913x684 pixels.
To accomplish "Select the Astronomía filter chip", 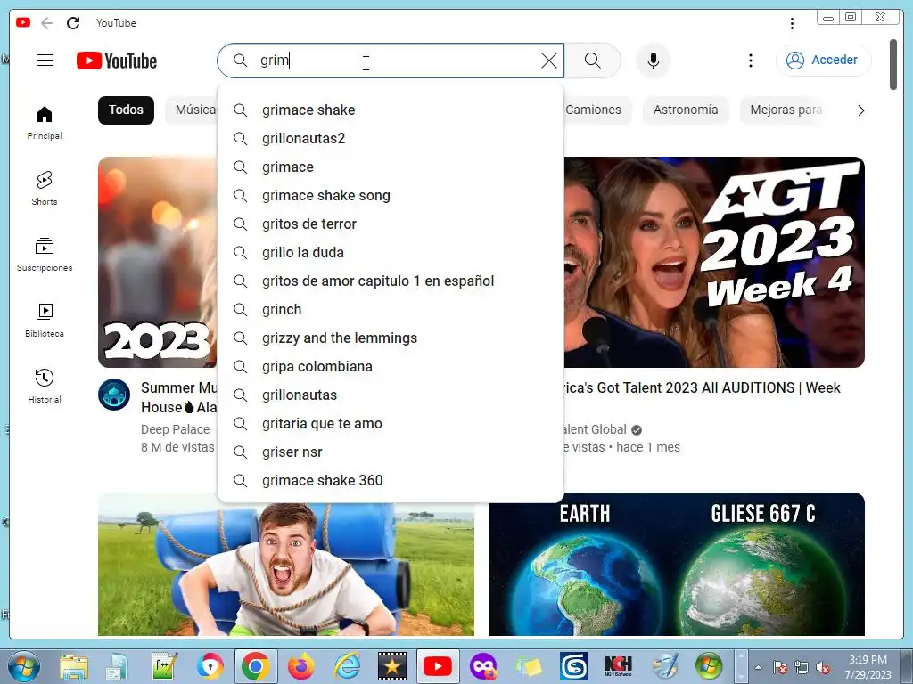I will 686,110.
